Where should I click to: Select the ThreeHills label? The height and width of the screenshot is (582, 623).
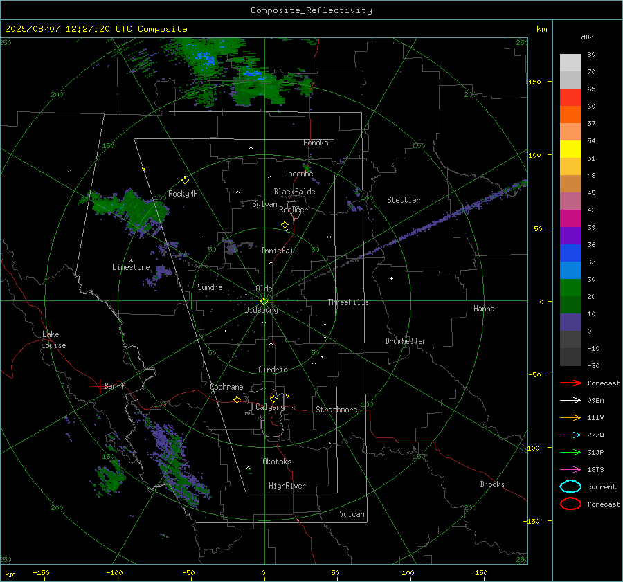tap(348, 302)
